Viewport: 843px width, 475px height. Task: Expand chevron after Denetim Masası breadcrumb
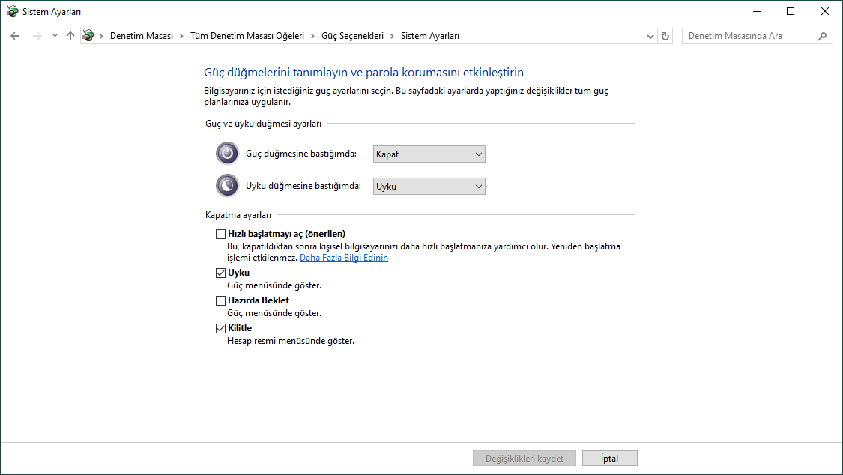[x=182, y=36]
